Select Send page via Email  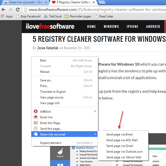point(123,134)
